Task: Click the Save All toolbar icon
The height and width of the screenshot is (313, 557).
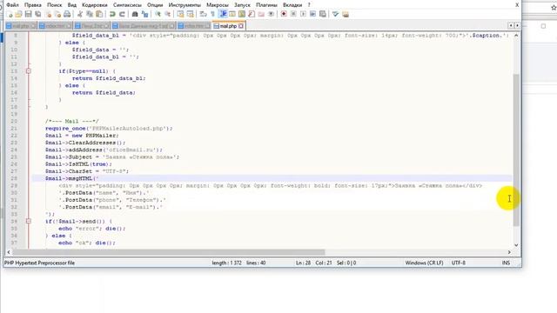Action: (x=37, y=14)
